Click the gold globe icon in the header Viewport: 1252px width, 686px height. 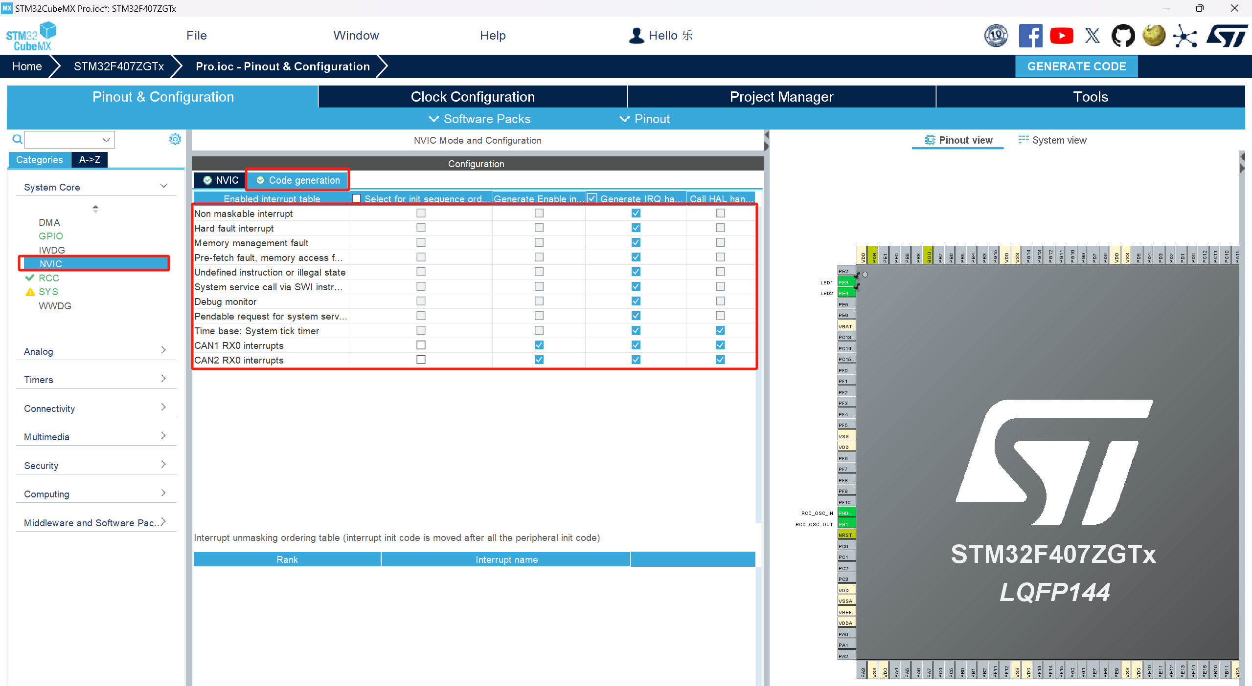click(x=1154, y=36)
